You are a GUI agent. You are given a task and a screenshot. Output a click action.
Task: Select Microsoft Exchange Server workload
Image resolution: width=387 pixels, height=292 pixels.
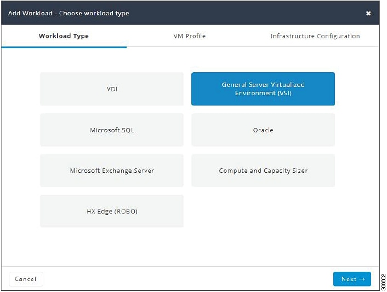[112, 171]
